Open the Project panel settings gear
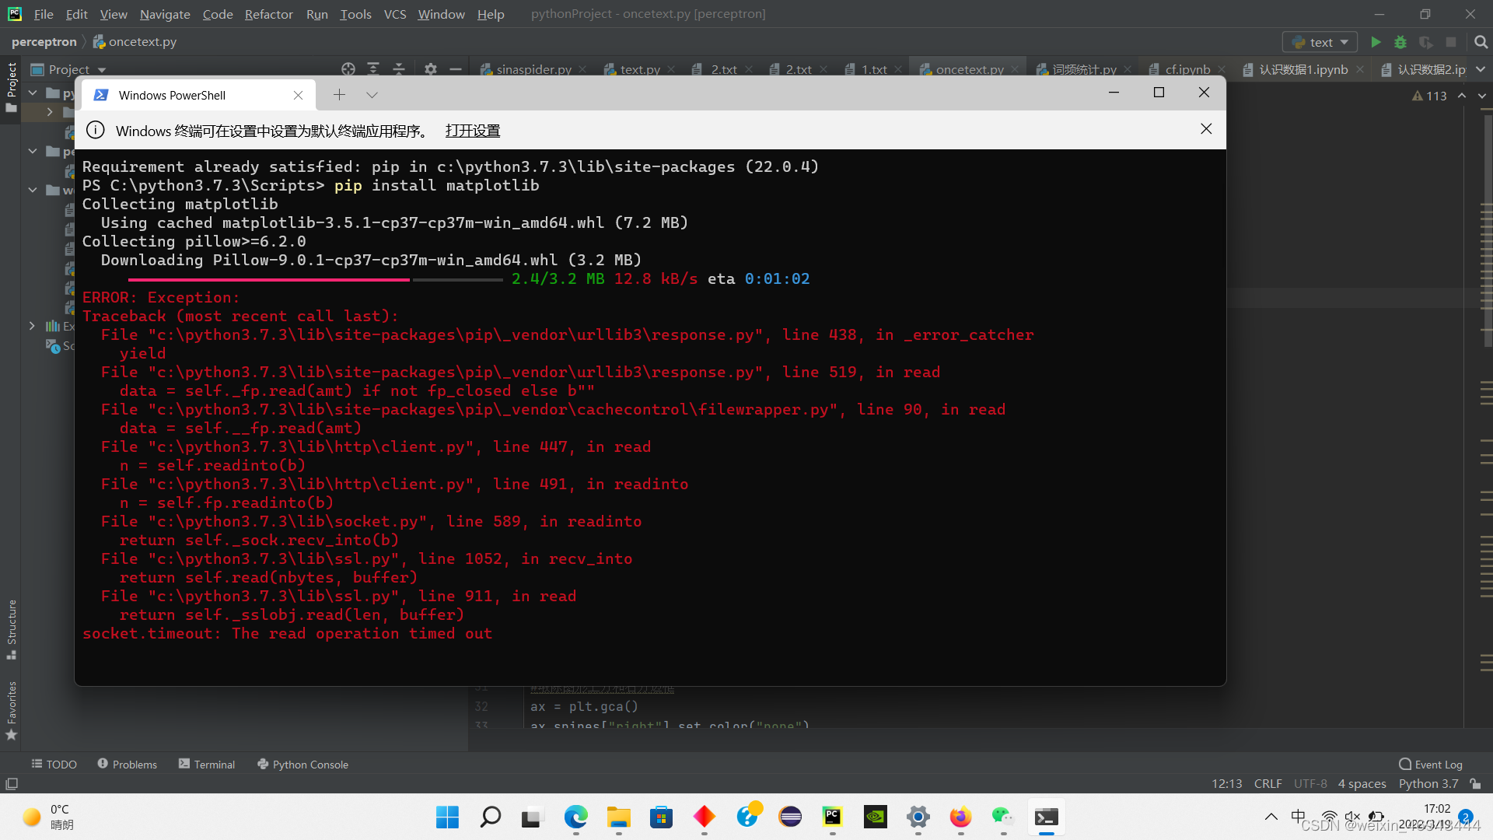 click(430, 69)
